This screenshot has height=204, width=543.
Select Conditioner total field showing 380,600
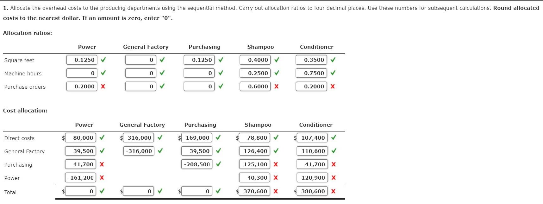[312, 191]
